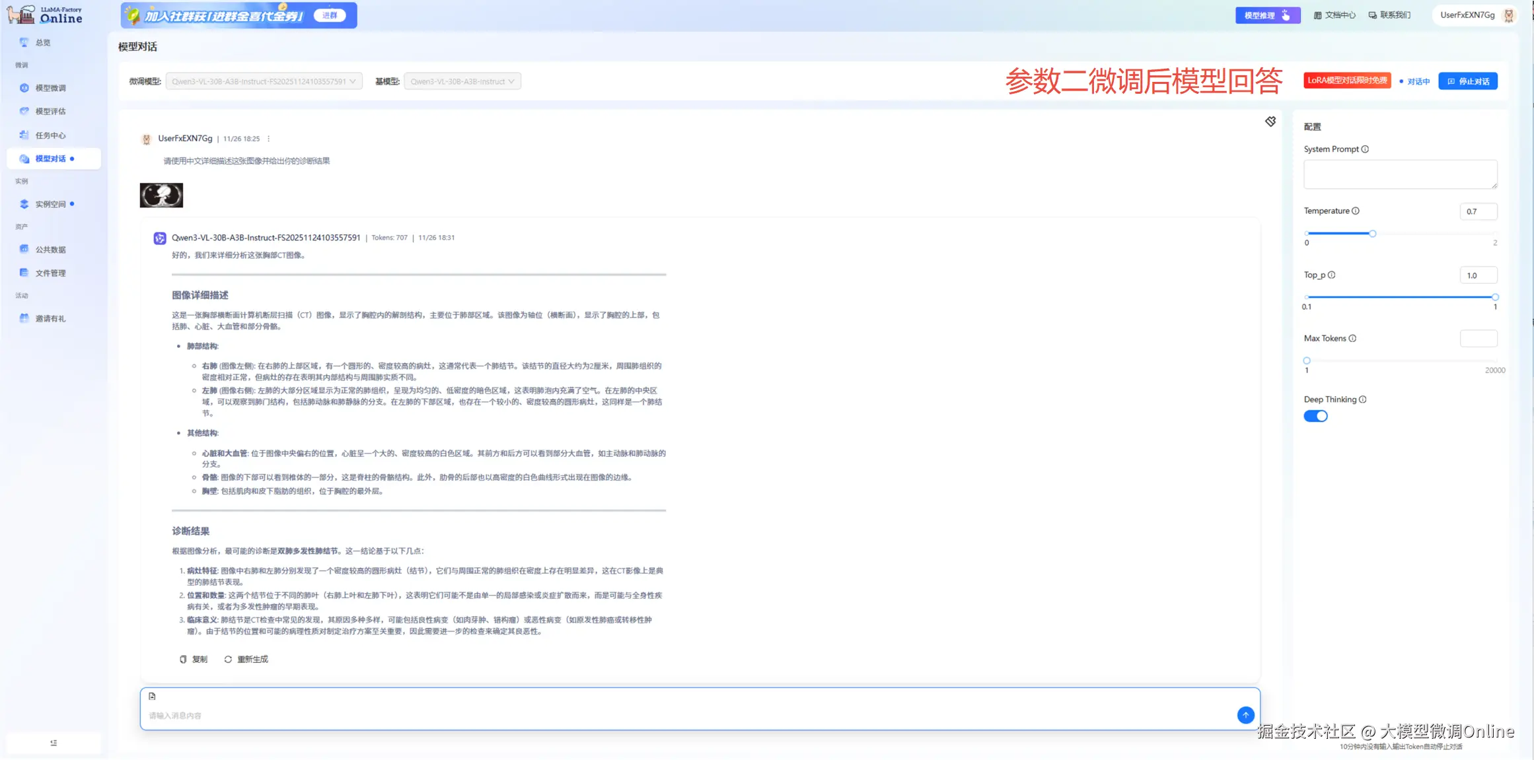The image size is (1534, 760).
Task: Click the Temperature info icon
Action: tap(1356, 211)
